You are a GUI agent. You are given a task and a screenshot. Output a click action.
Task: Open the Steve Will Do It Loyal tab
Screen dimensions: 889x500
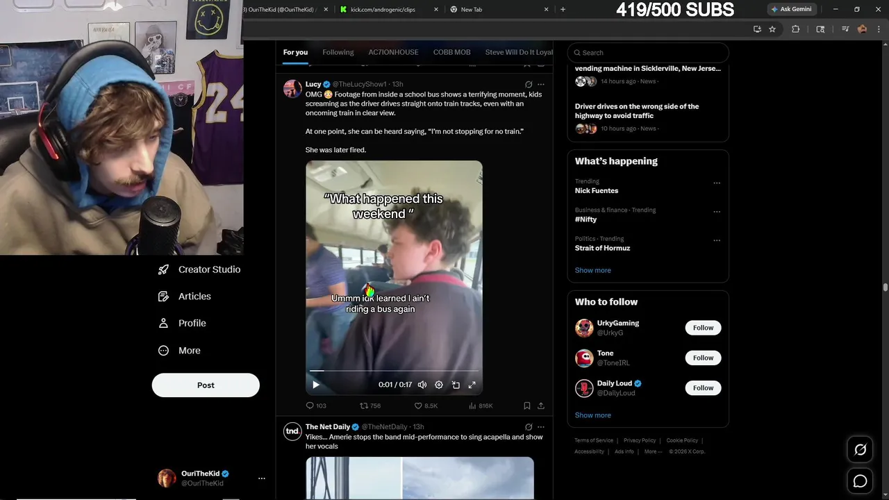pyautogui.click(x=519, y=52)
